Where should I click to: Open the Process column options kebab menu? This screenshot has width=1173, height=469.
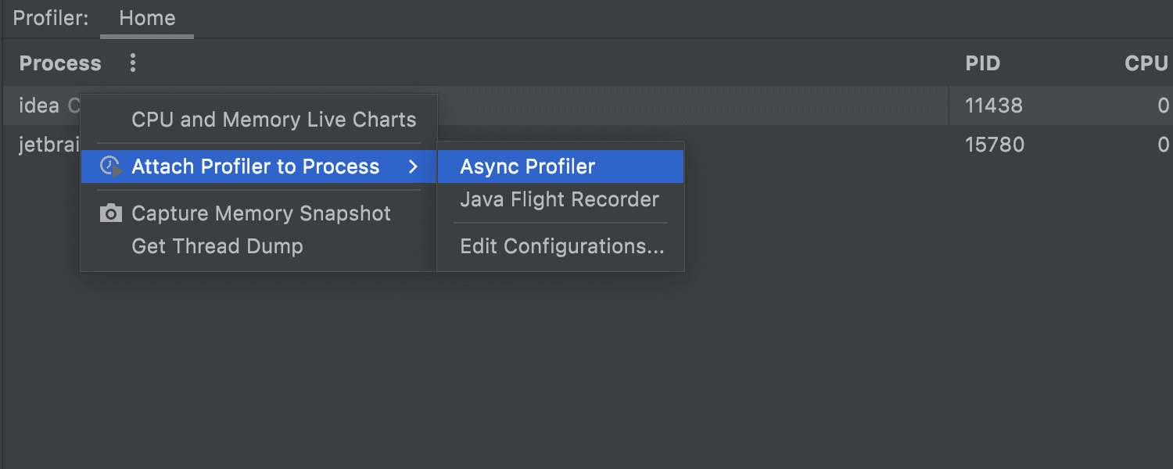coord(133,63)
